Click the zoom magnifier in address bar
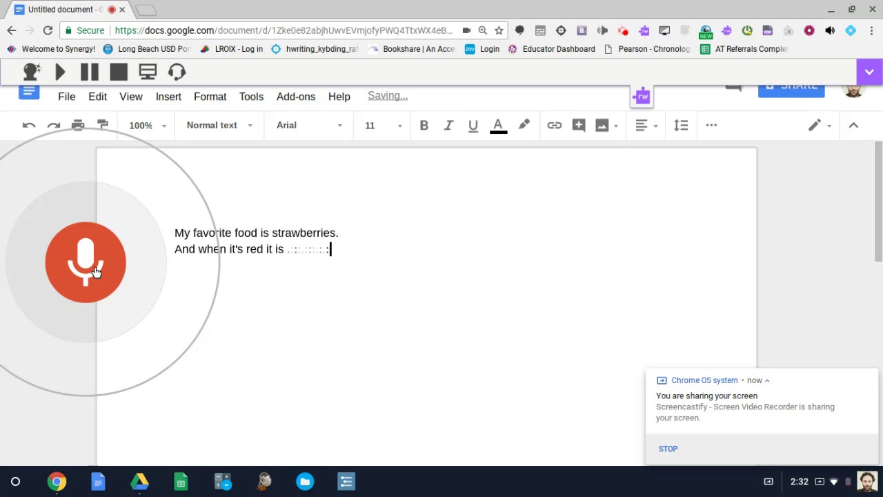Viewport: 883px width, 497px height. (482, 30)
